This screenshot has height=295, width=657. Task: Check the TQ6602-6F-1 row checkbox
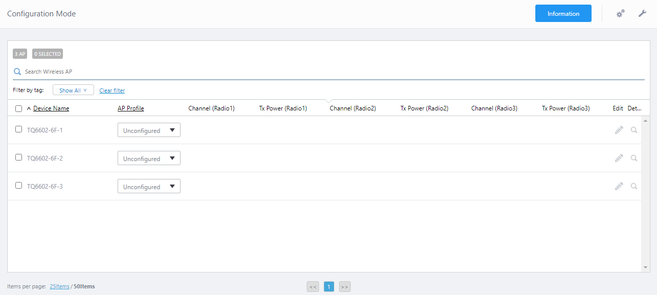click(x=19, y=129)
